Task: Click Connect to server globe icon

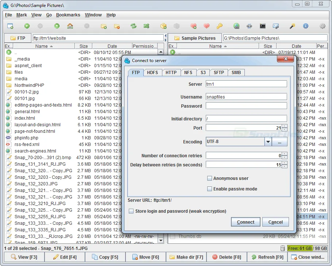Action: click(236, 26)
